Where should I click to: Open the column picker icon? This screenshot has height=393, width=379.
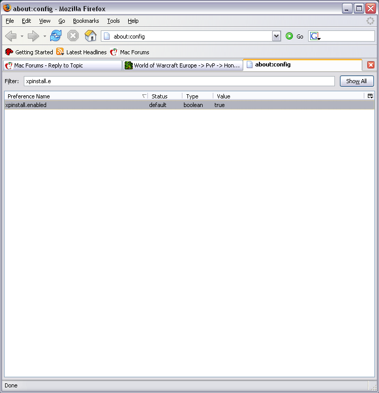pos(370,96)
